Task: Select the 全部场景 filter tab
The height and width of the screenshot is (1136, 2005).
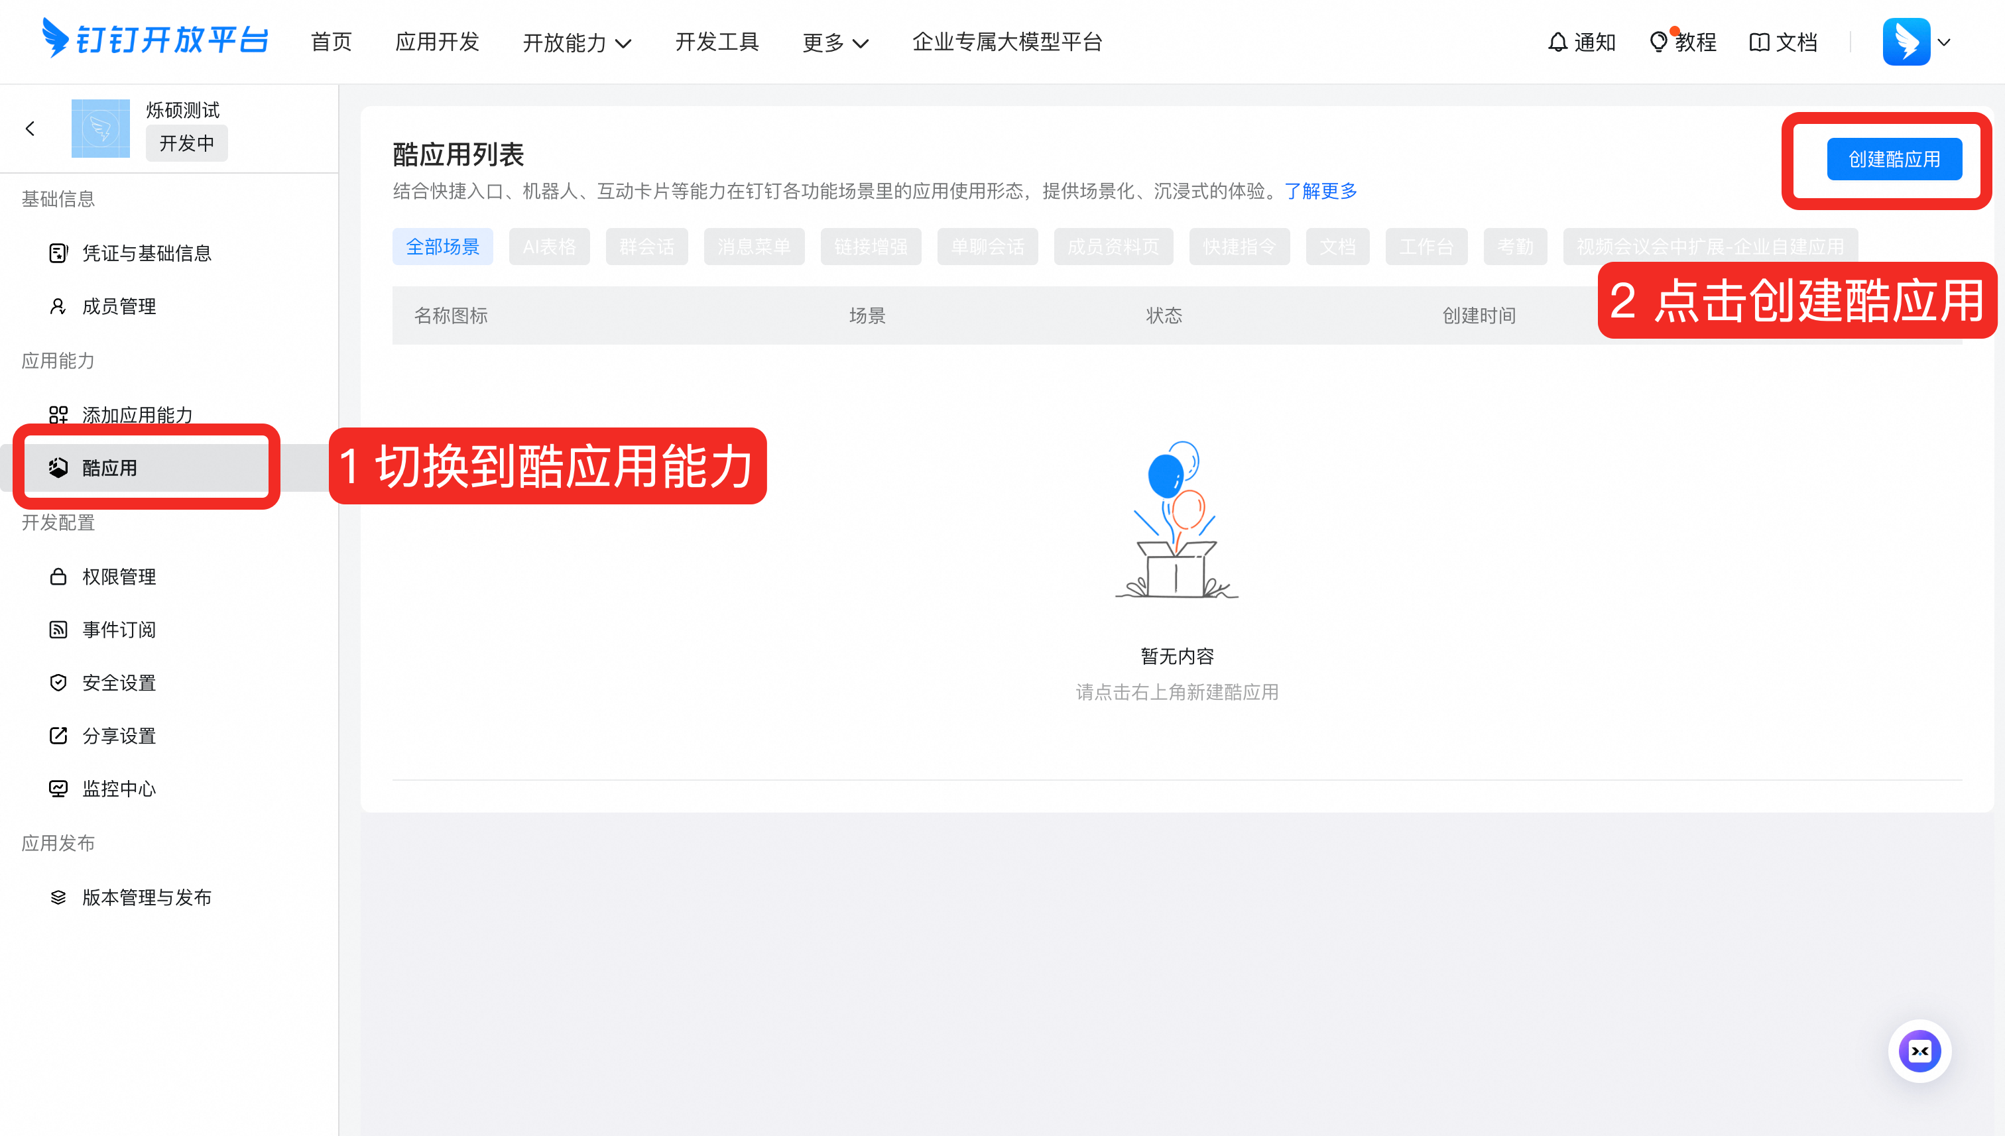Action: 442,247
